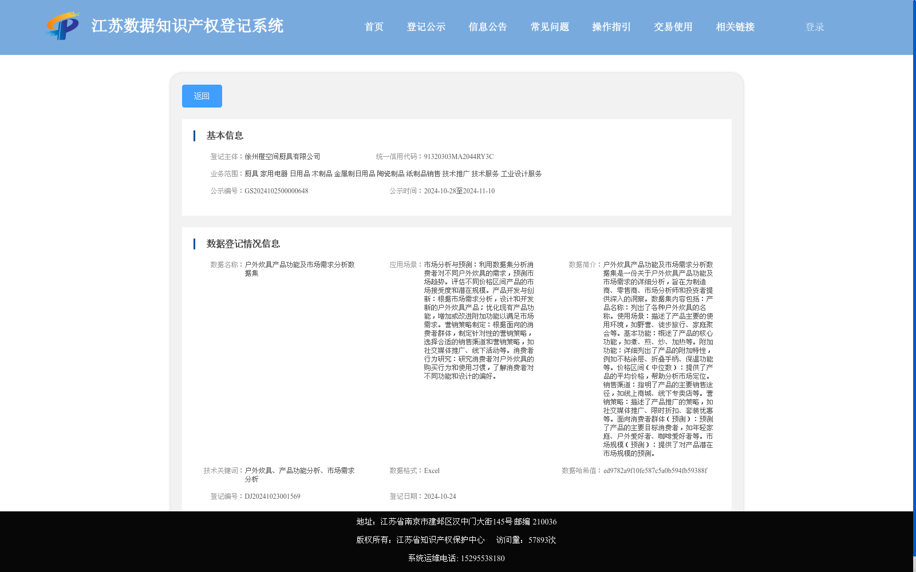Viewport: 916px width, 572px height.
Task: Select credit code 91320303MA2044RY3C
Action: tap(459, 157)
